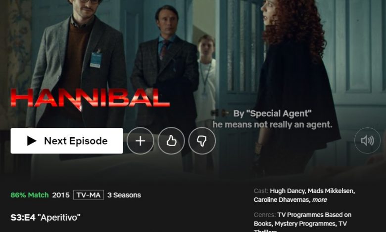Rate the show with thumbs up icon
This screenshot has height=232, width=386.
pos(171,141)
